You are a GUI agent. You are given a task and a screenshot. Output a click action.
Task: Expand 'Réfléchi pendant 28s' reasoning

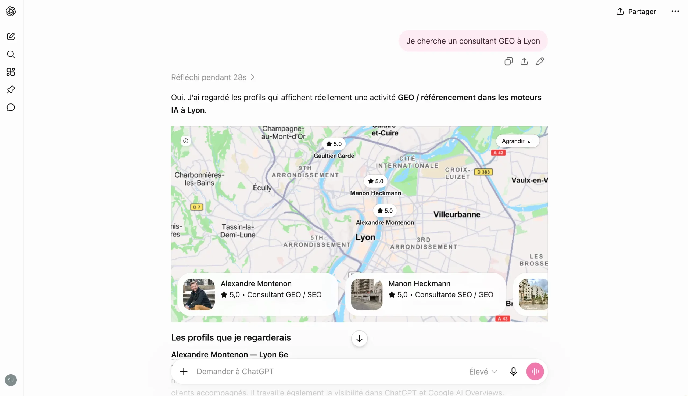click(213, 77)
